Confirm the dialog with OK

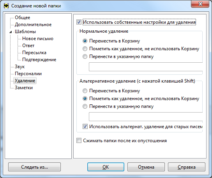[x=106, y=167]
